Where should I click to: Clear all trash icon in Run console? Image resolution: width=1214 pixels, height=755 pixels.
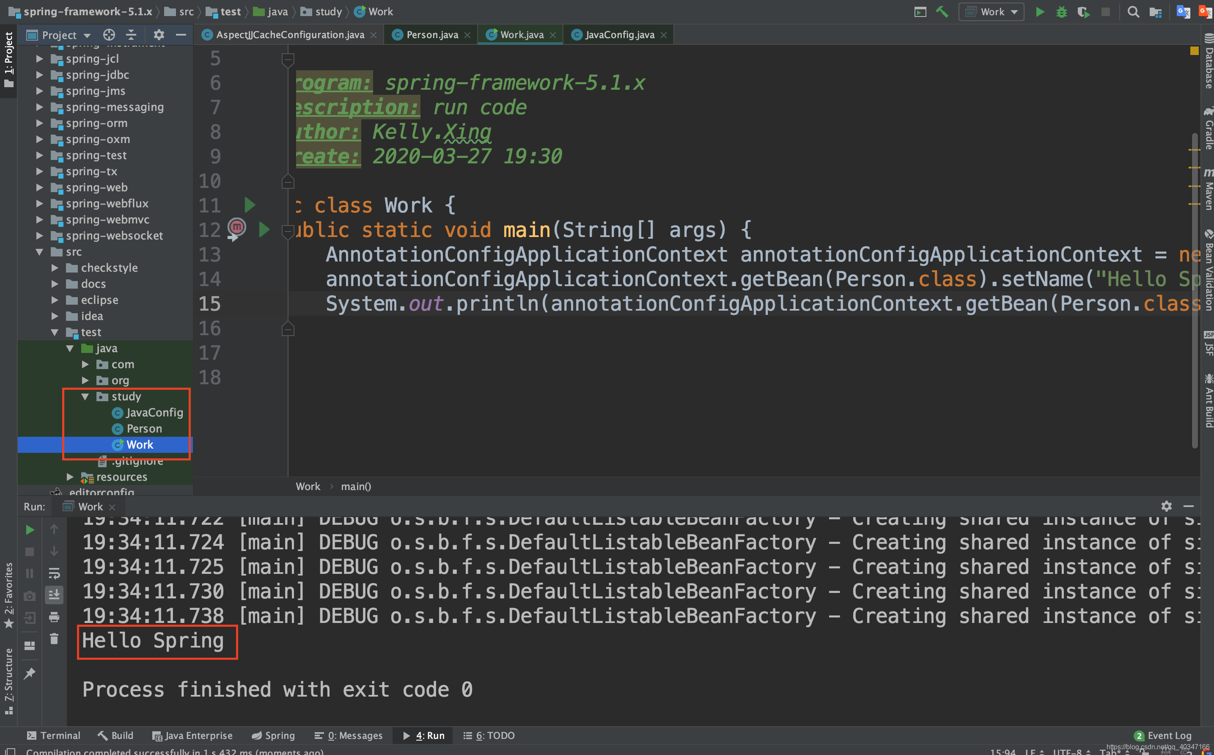point(54,639)
